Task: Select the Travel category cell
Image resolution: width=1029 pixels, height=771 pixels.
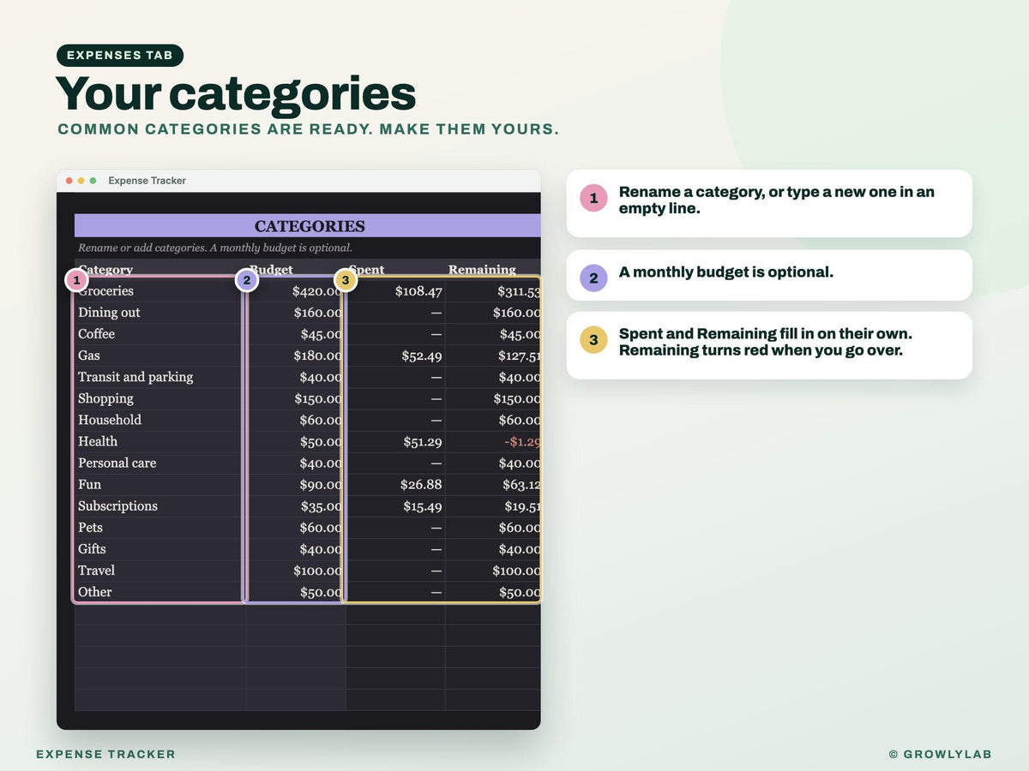Action: click(160, 571)
